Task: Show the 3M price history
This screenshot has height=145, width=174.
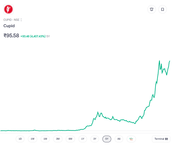Action: (x=58, y=139)
